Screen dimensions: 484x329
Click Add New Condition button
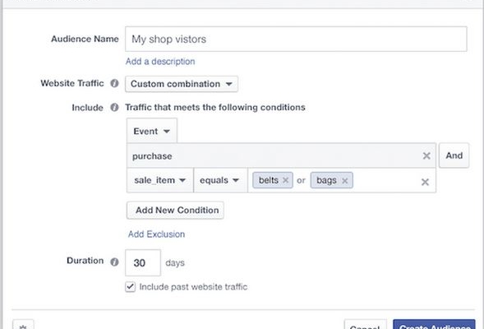175,211
